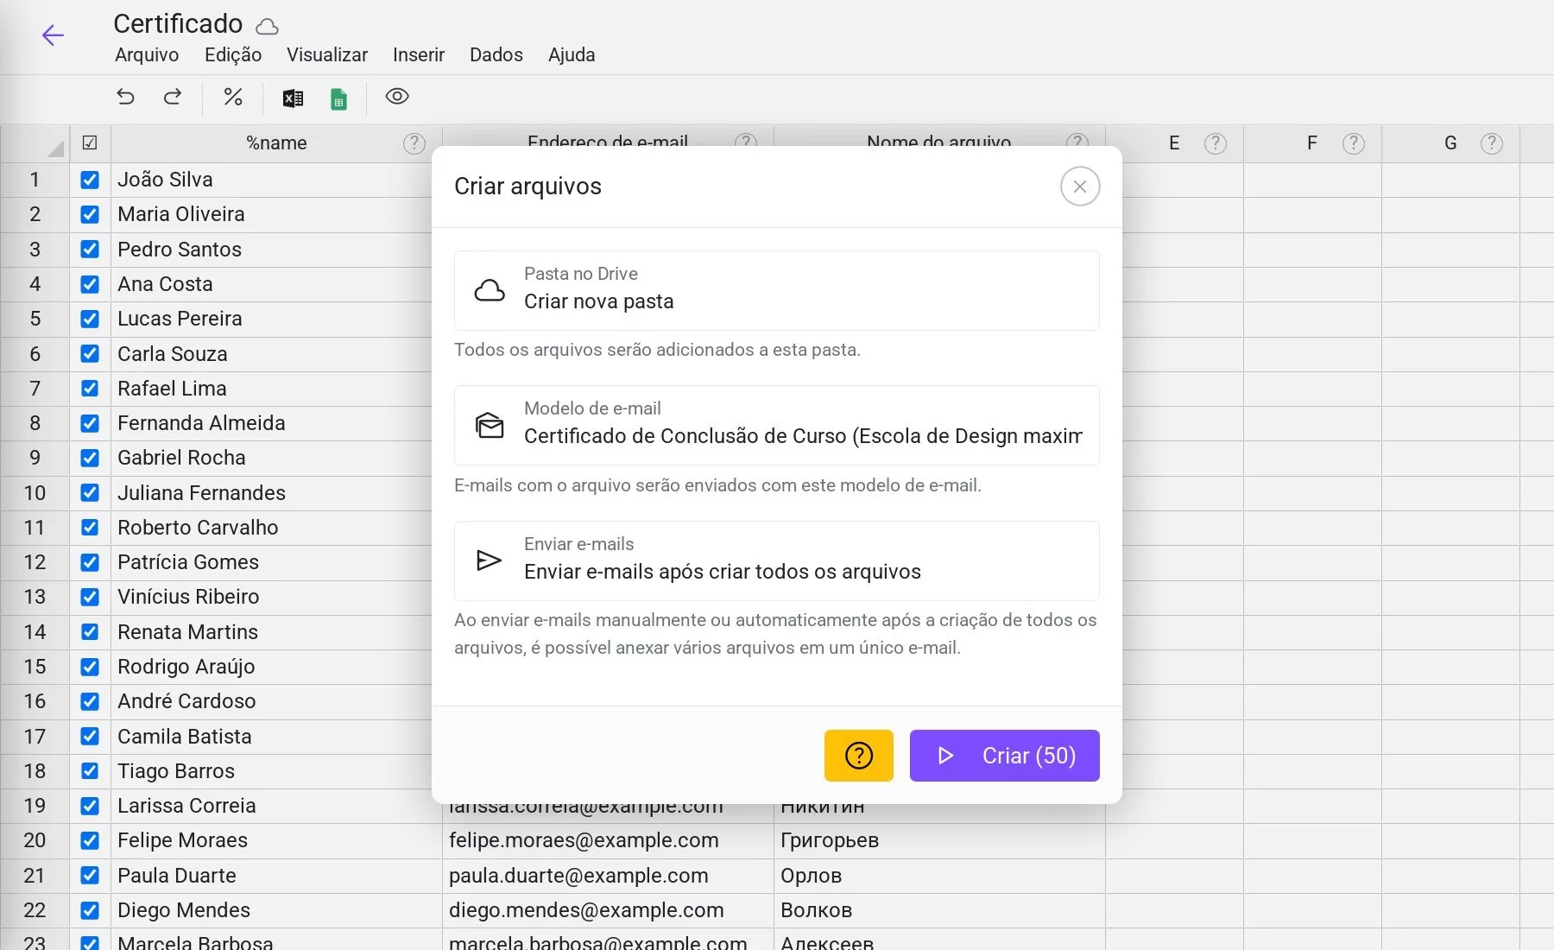Uncheck the Gabriel Rocha row checkbox
Viewport: 1554px width, 950px height.
click(90, 458)
